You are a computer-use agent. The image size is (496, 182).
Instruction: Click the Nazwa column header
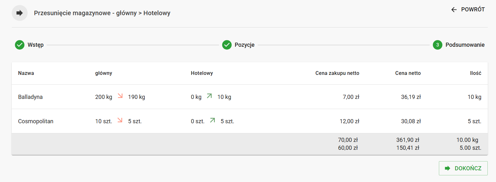coord(26,73)
